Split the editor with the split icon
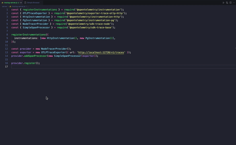The width and height of the screenshot is (236, 145). [x=231, y=3]
